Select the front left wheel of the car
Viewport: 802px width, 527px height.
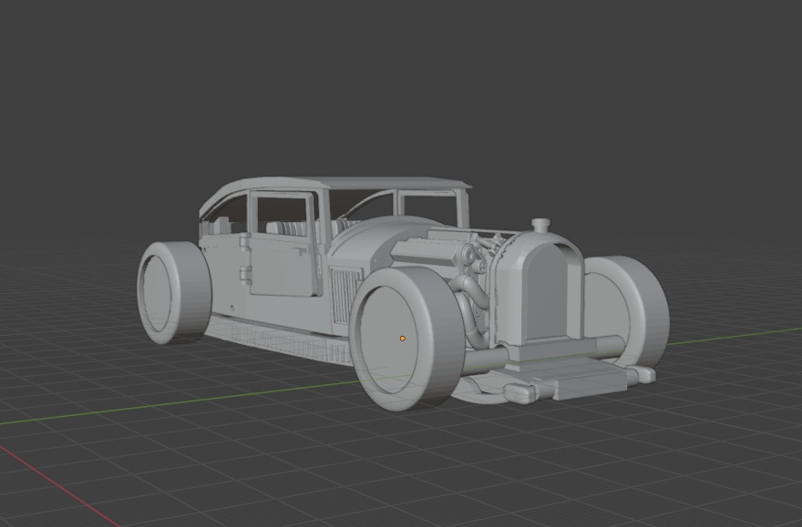406,340
